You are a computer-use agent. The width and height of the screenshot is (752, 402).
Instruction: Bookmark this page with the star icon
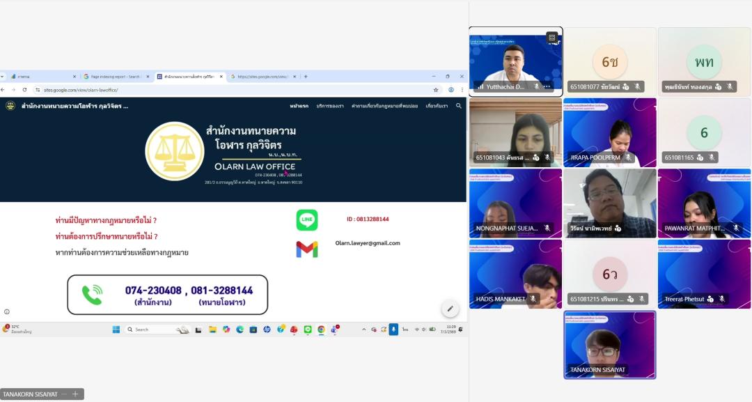click(436, 90)
